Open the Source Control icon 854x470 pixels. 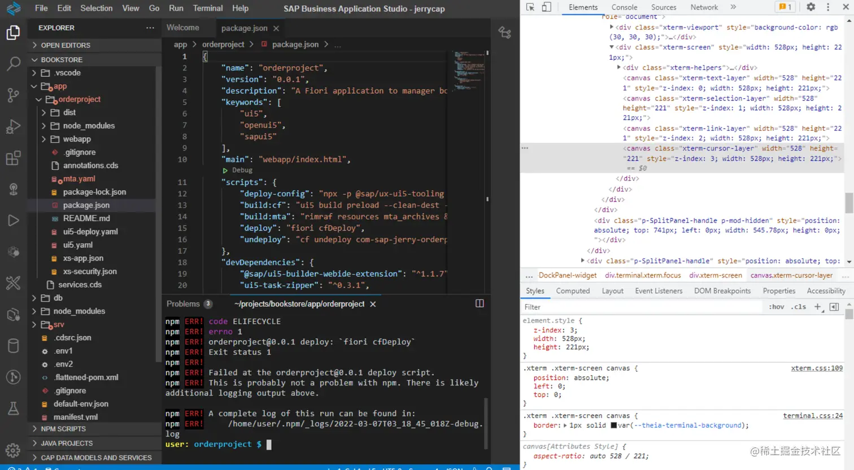13,95
